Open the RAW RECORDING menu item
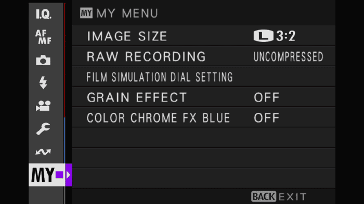The width and height of the screenshot is (364, 204). pyautogui.click(x=204, y=56)
